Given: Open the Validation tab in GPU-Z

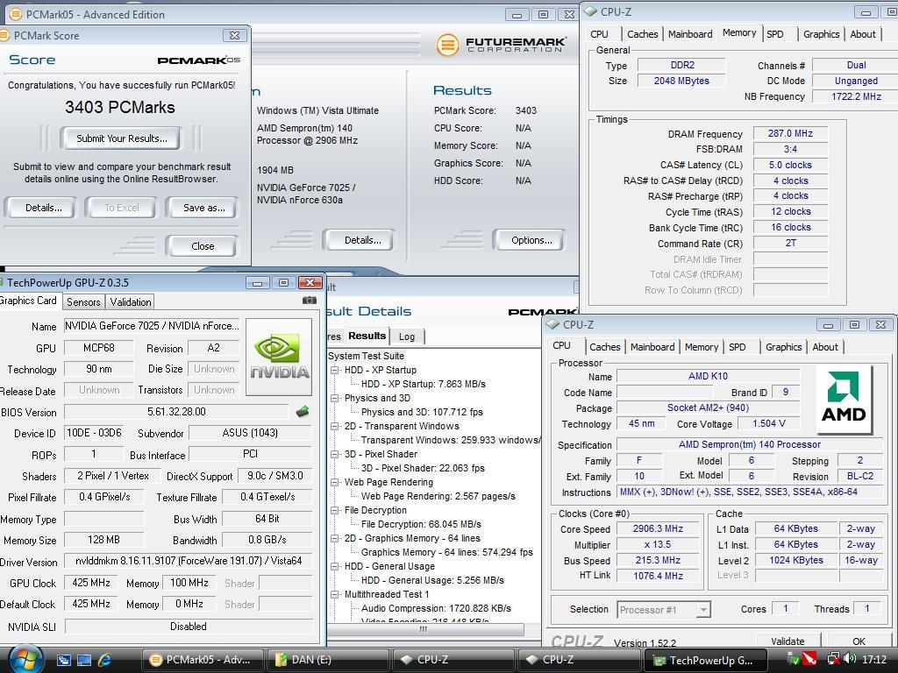Looking at the screenshot, I should pyautogui.click(x=131, y=302).
